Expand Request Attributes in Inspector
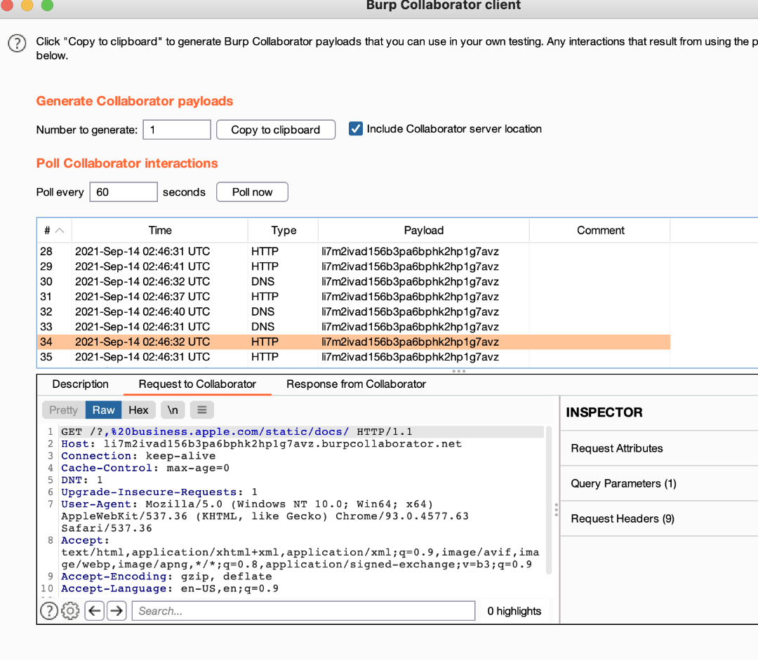 point(659,448)
